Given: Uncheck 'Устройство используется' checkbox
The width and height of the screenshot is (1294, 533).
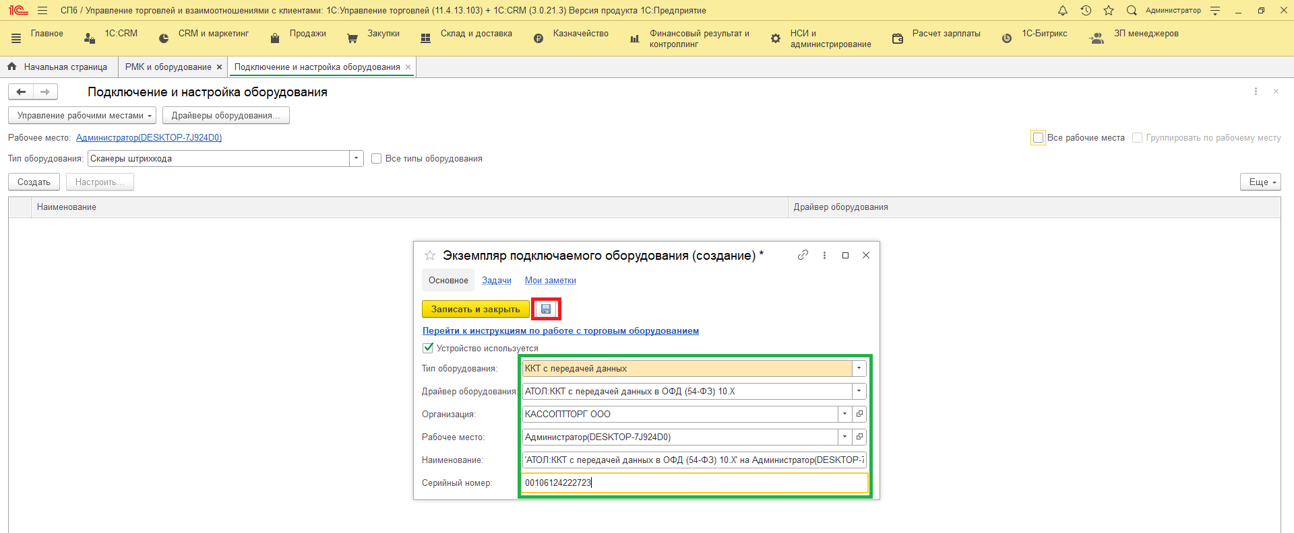Looking at the screenshot, I should [x=428, y=348].
